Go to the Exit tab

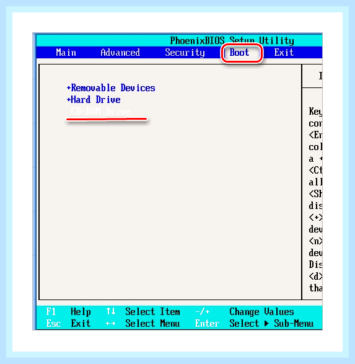pyautogui.click(x=284, y=53)
